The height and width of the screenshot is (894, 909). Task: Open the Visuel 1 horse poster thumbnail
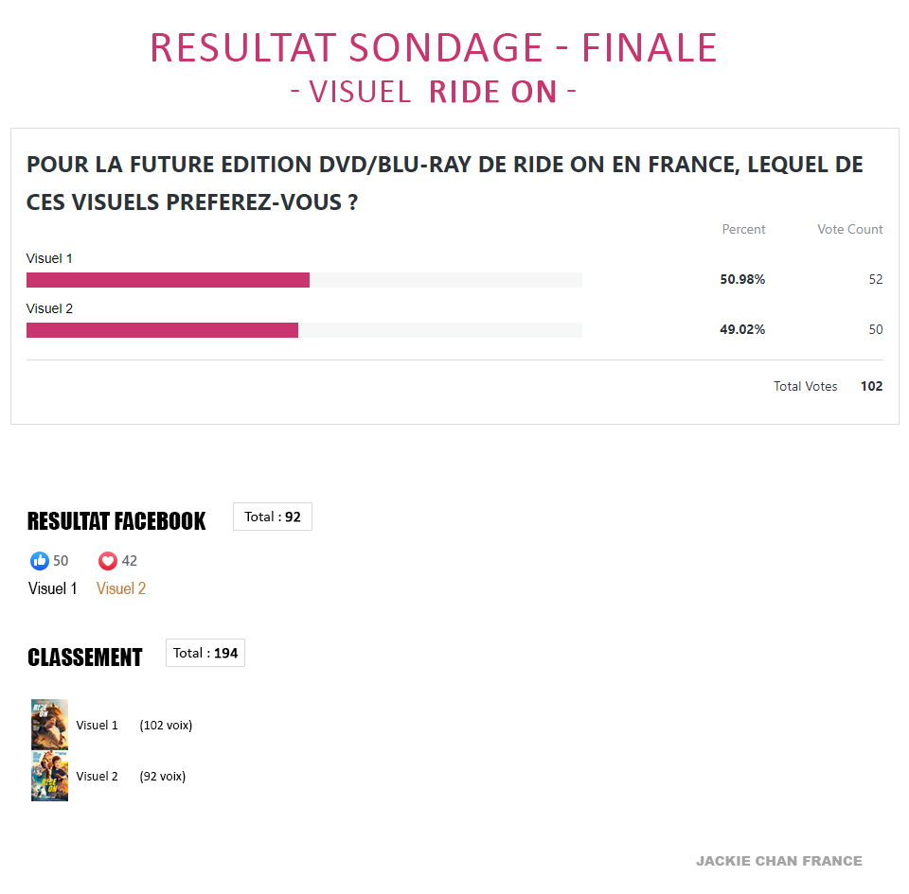click(x=49, y=725)
